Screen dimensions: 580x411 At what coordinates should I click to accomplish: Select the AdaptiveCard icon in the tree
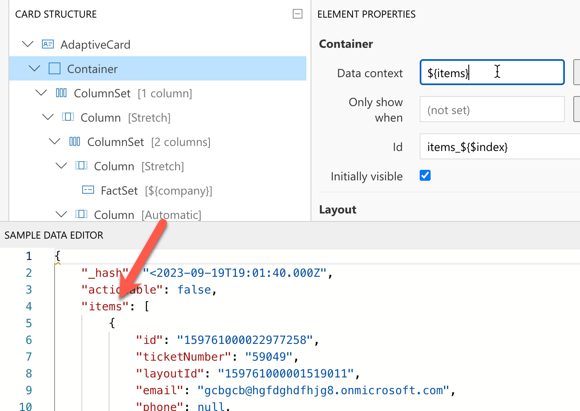point(47,44)
